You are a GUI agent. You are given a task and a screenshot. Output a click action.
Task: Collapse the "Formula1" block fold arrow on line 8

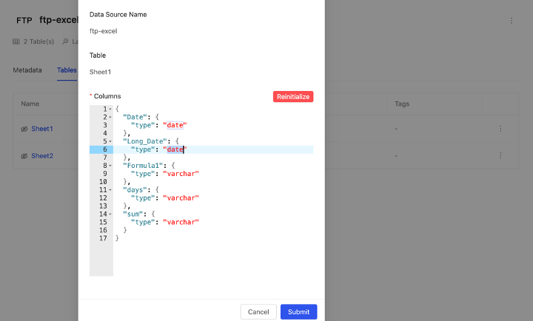tap(110, 166)
